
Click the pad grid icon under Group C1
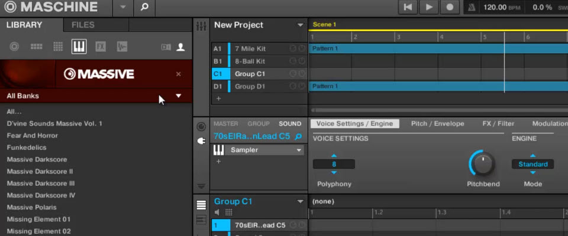pos(228,212)
